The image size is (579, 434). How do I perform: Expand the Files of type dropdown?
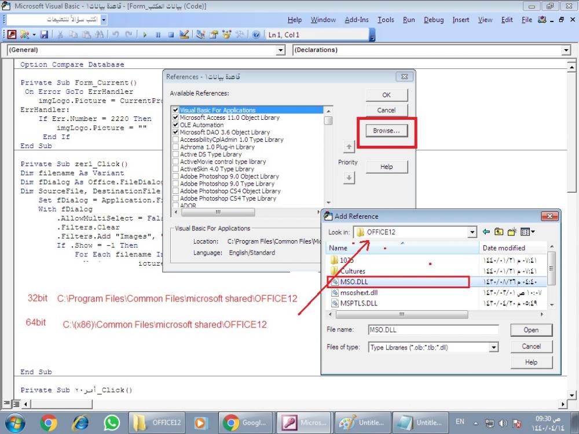[x=494, y=347]
